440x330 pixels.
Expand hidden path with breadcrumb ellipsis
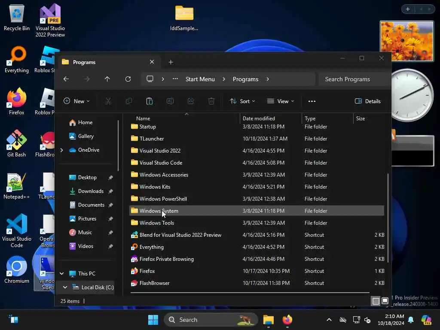[175, 79]
